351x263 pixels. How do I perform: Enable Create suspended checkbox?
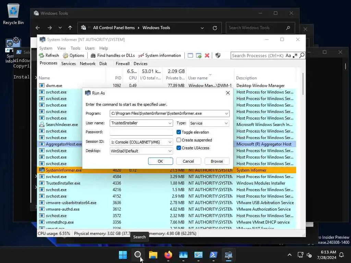coord(179,140)
